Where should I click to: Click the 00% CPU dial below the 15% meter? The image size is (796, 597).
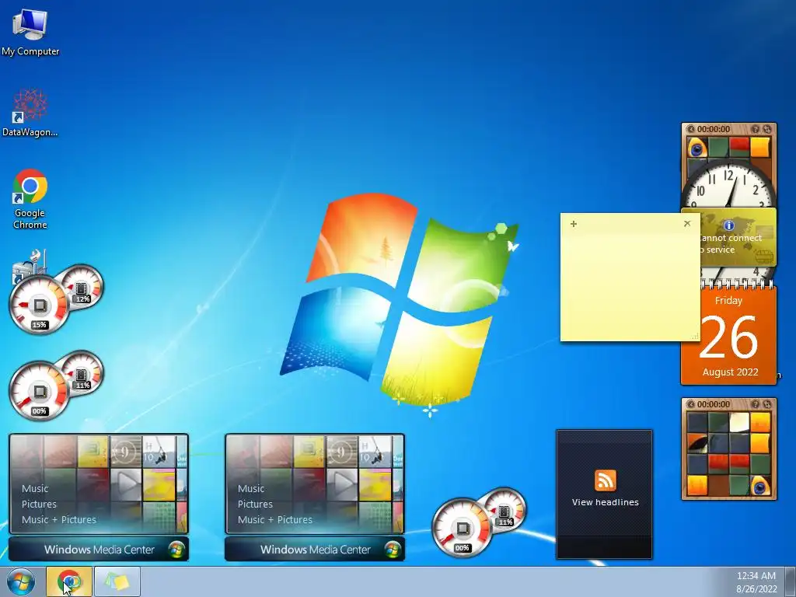pos(39,392)
